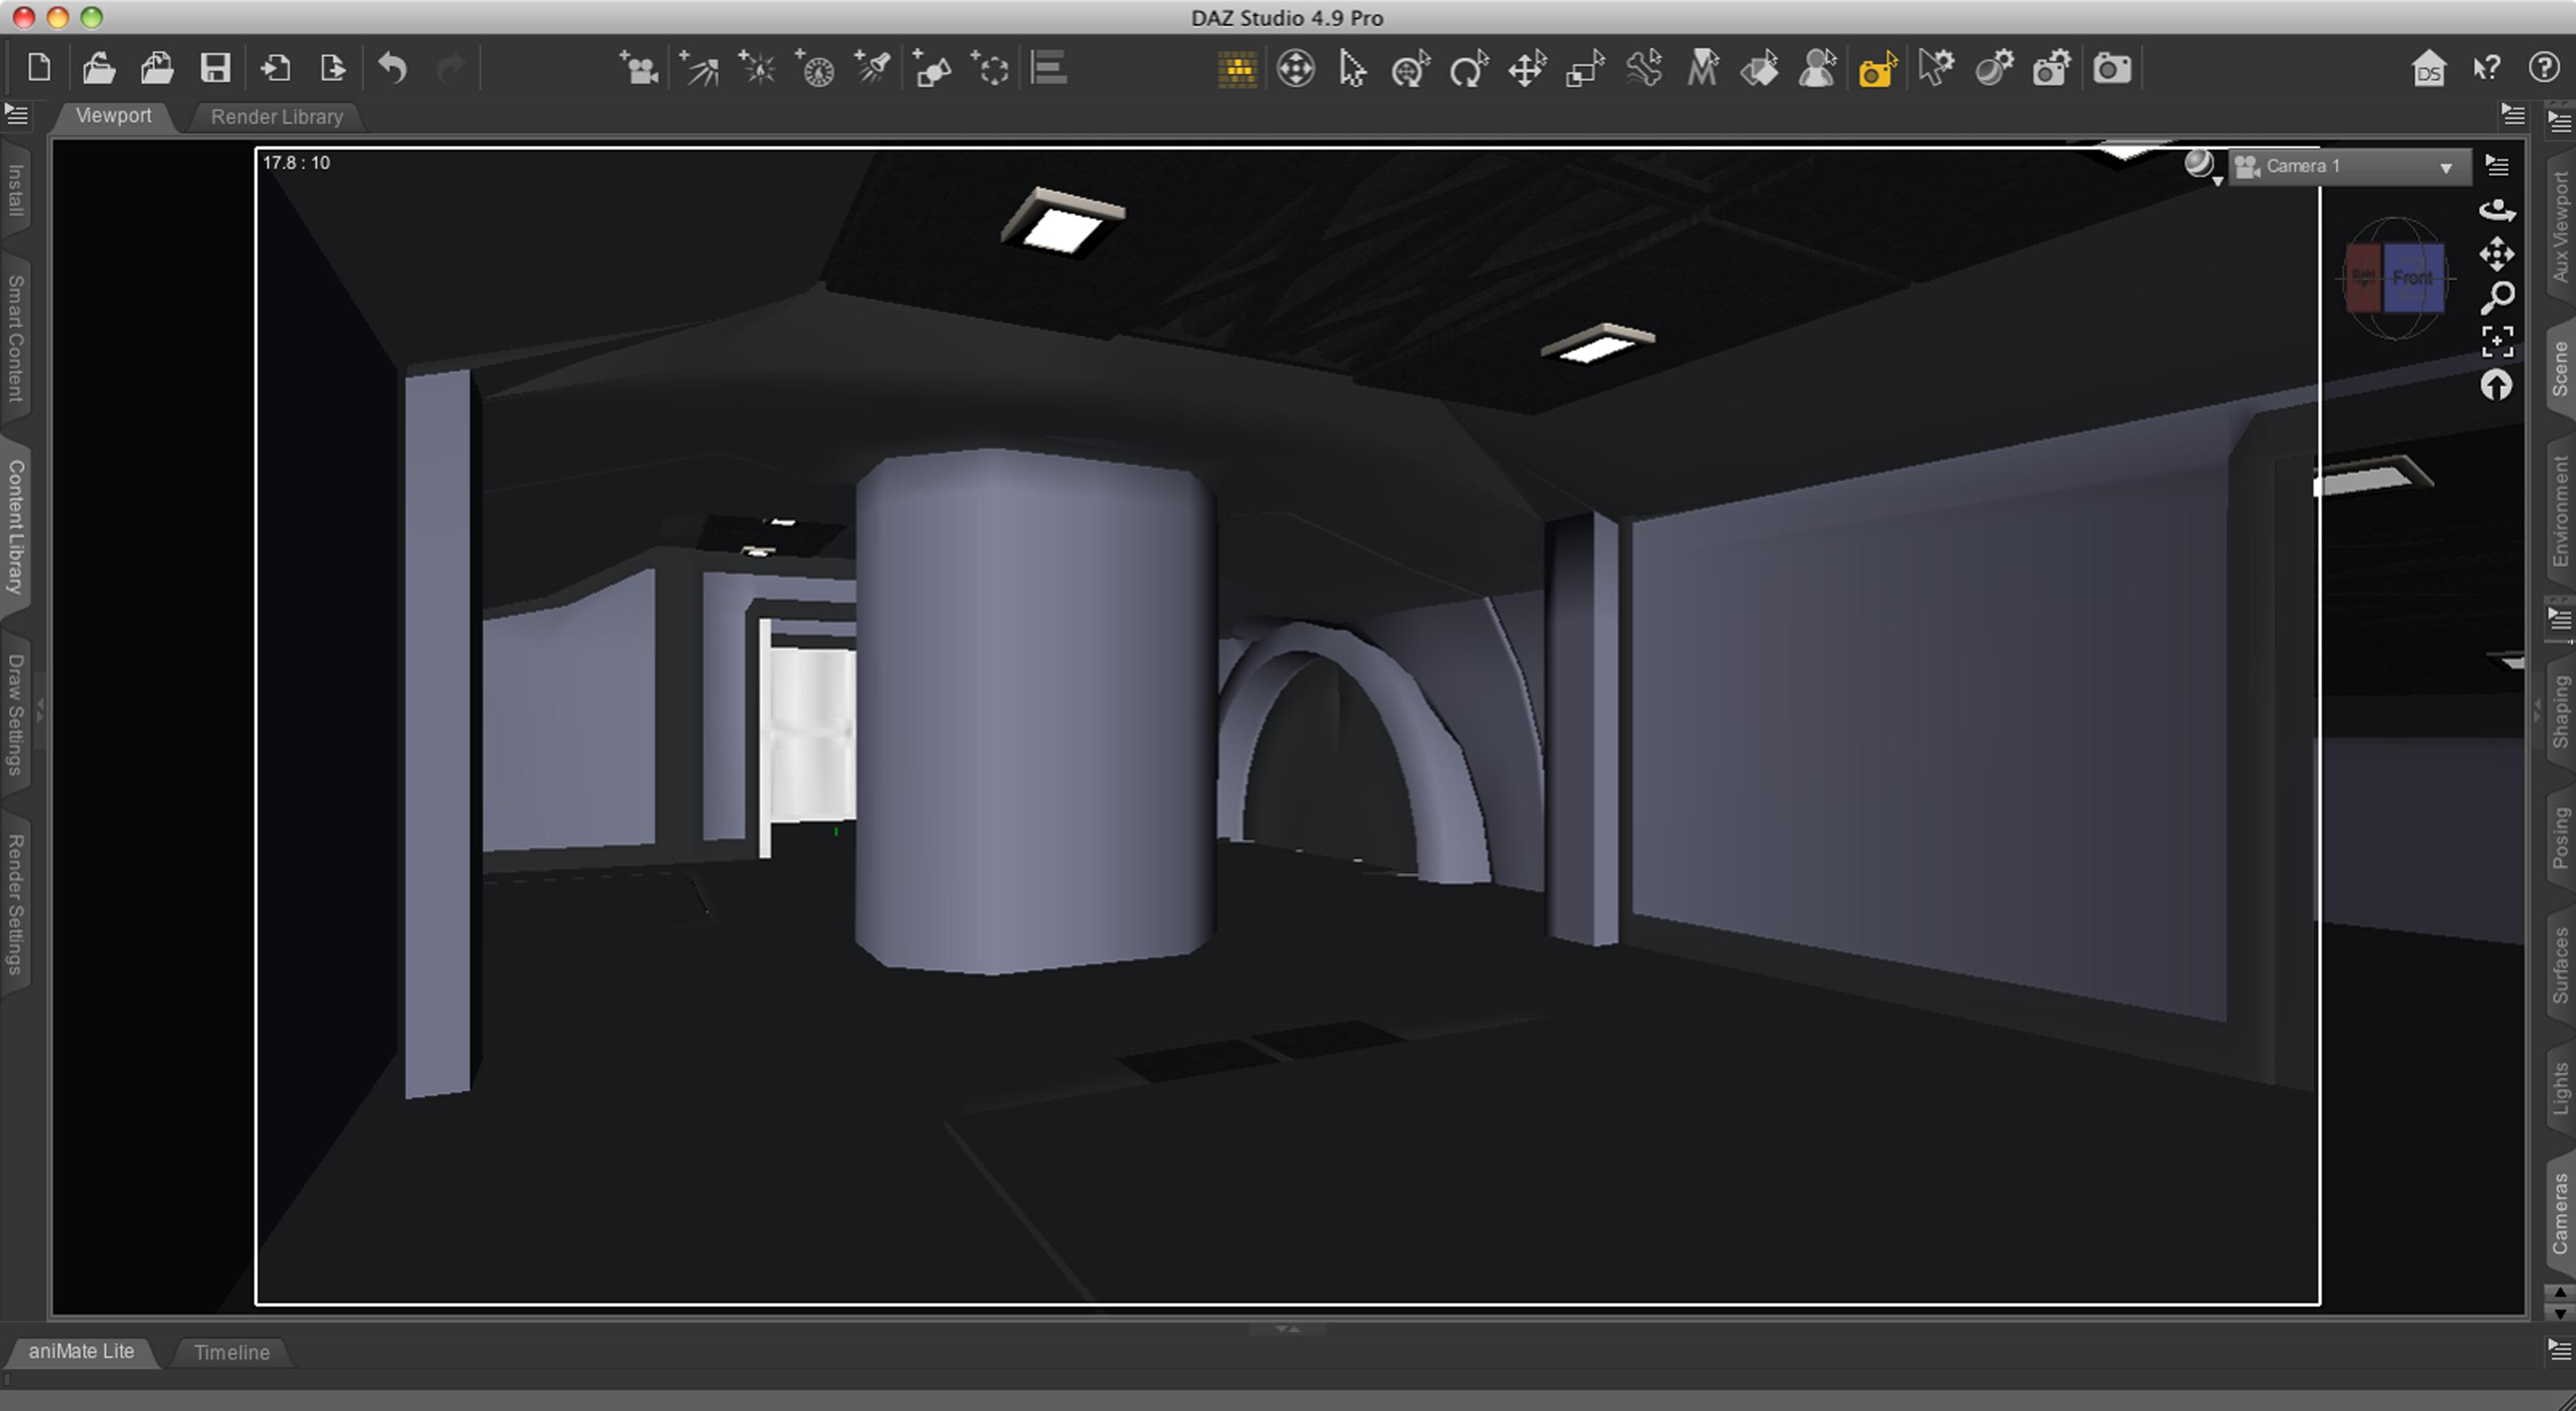Select the Translate tool in toolbar

tap(1526, 69)
